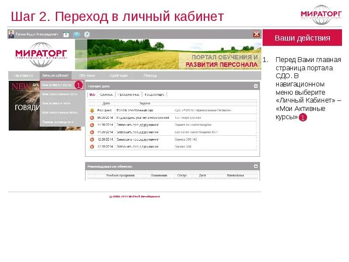Click the Ближайшие column header
Screen dimensions: 349x262
coord(236,176)
